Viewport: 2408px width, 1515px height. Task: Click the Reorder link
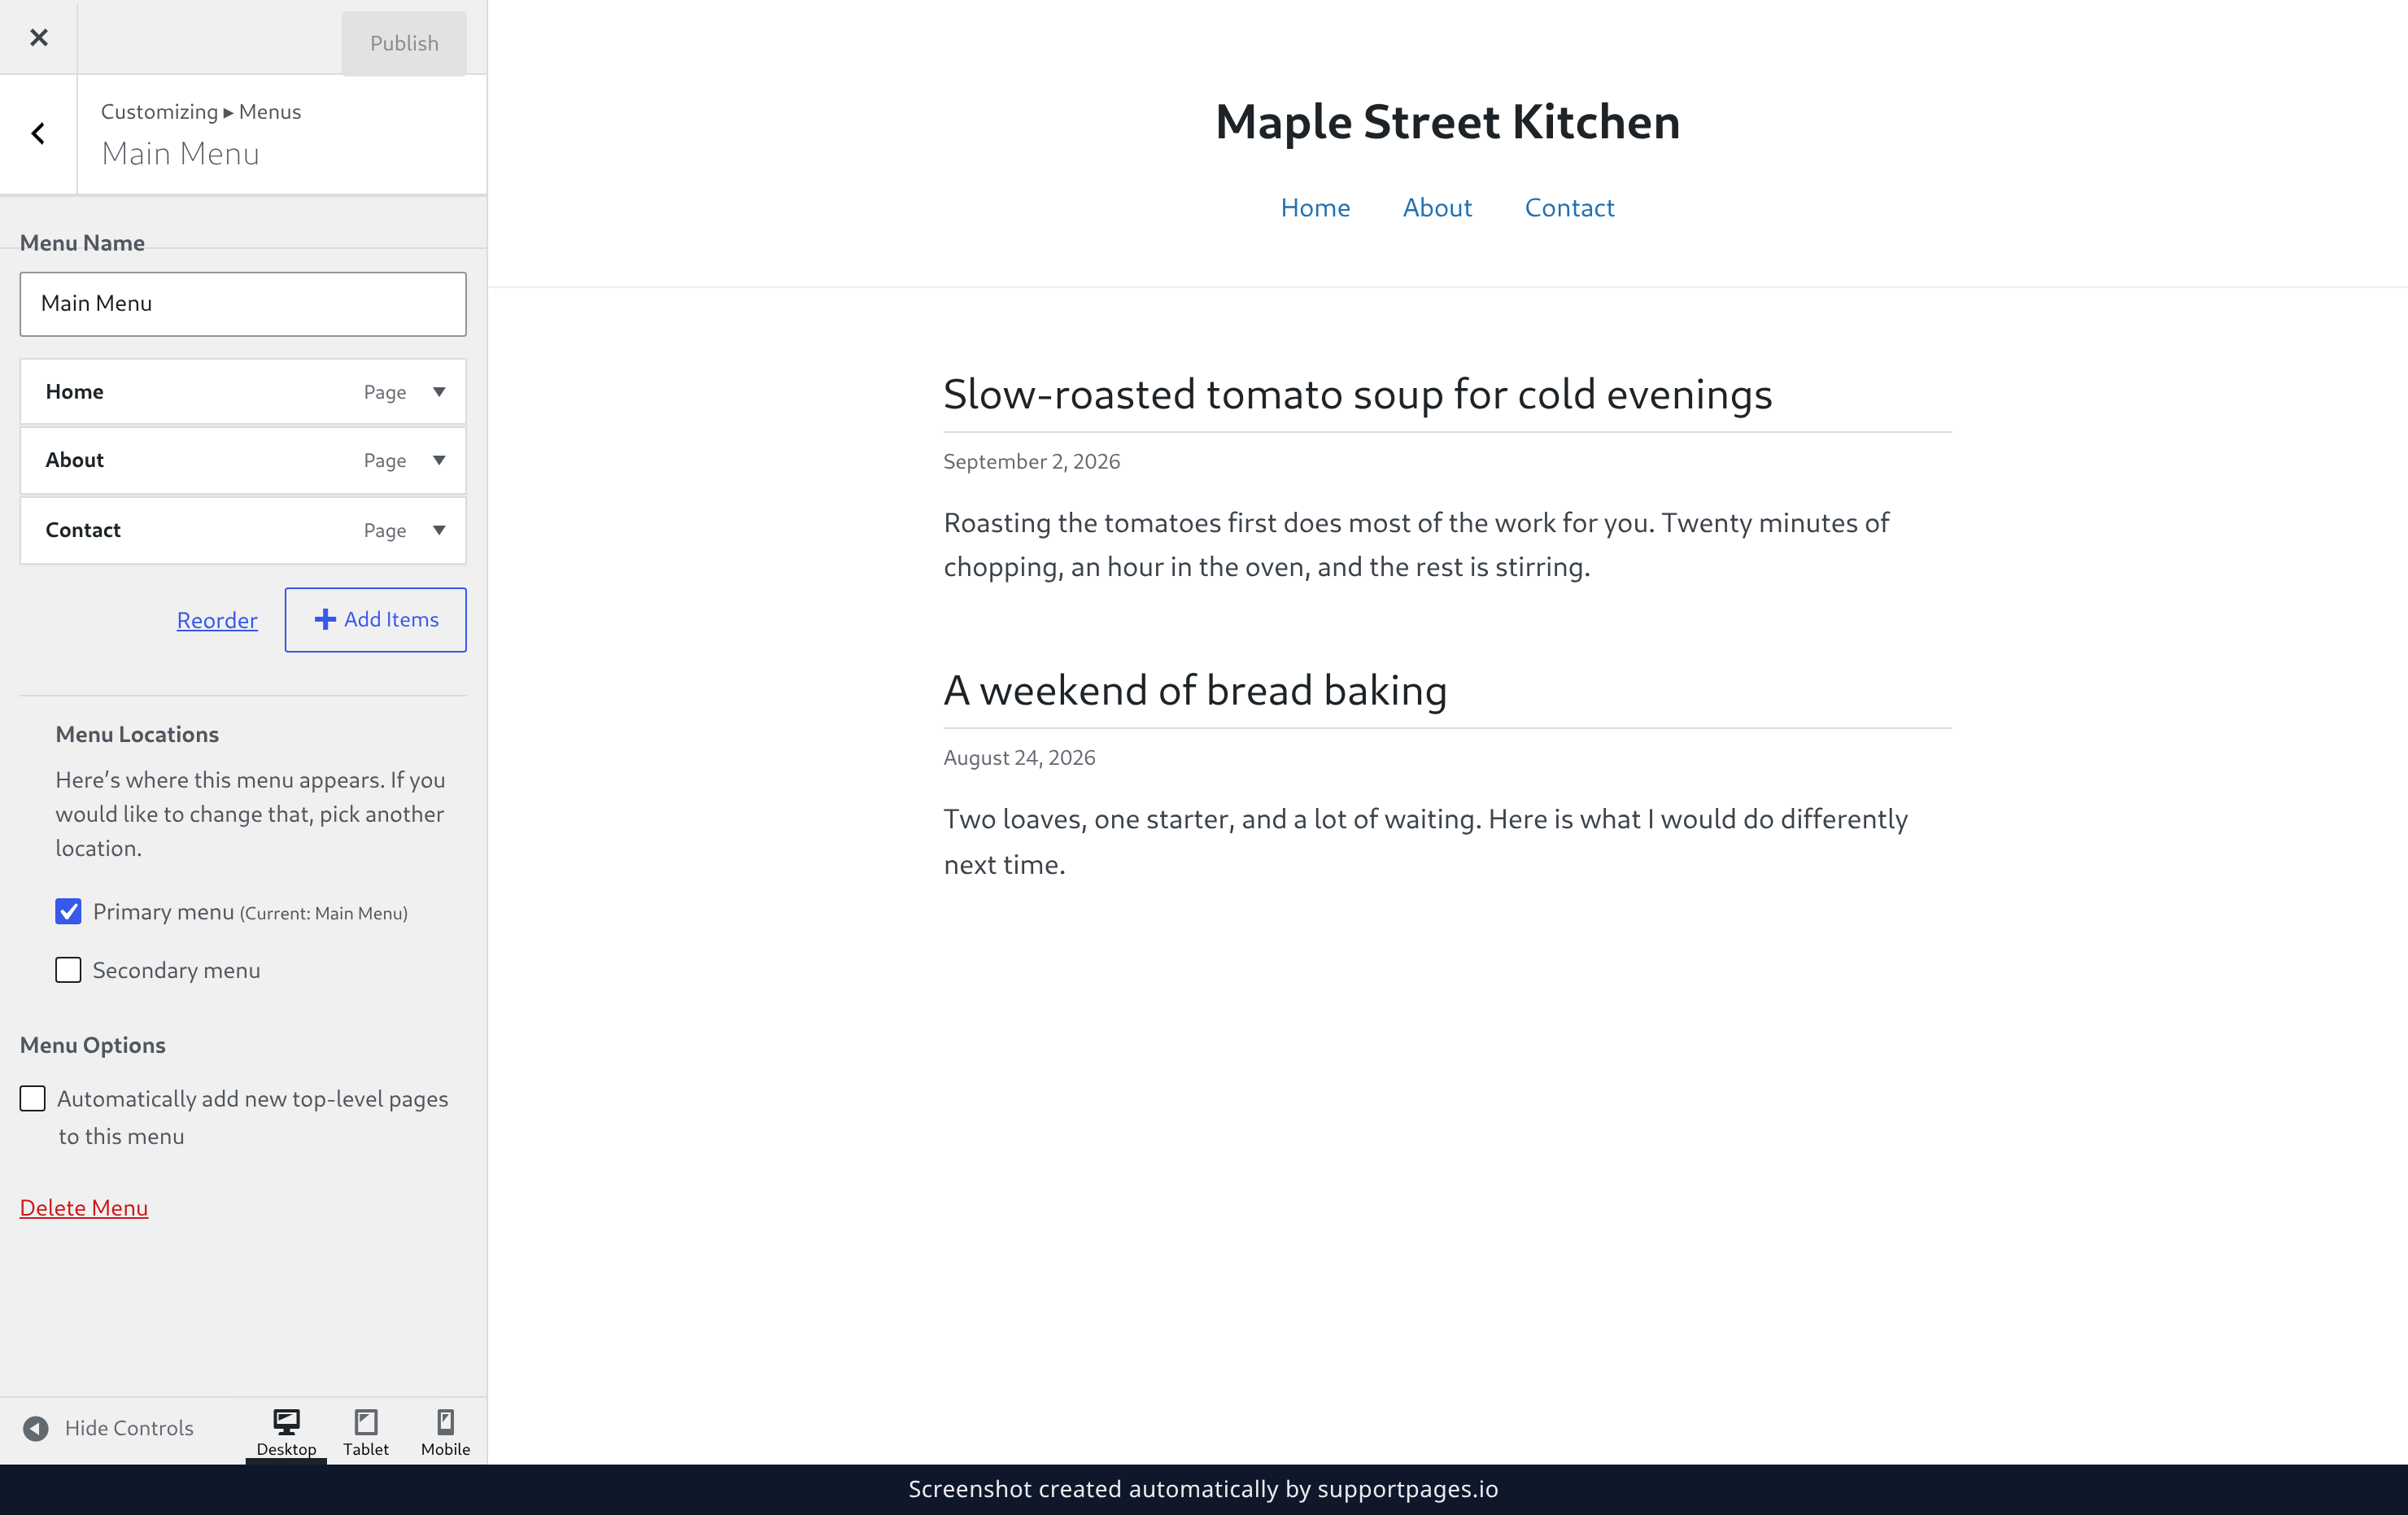217,620
